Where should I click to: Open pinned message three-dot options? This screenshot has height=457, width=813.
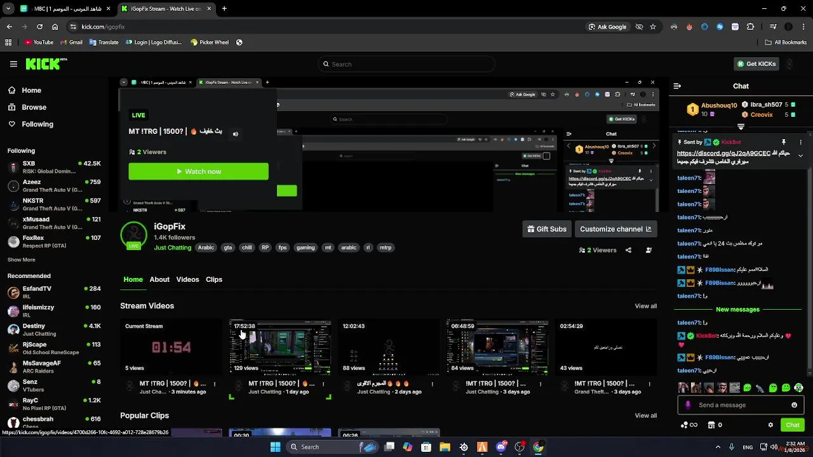click(x=800, y=142)
